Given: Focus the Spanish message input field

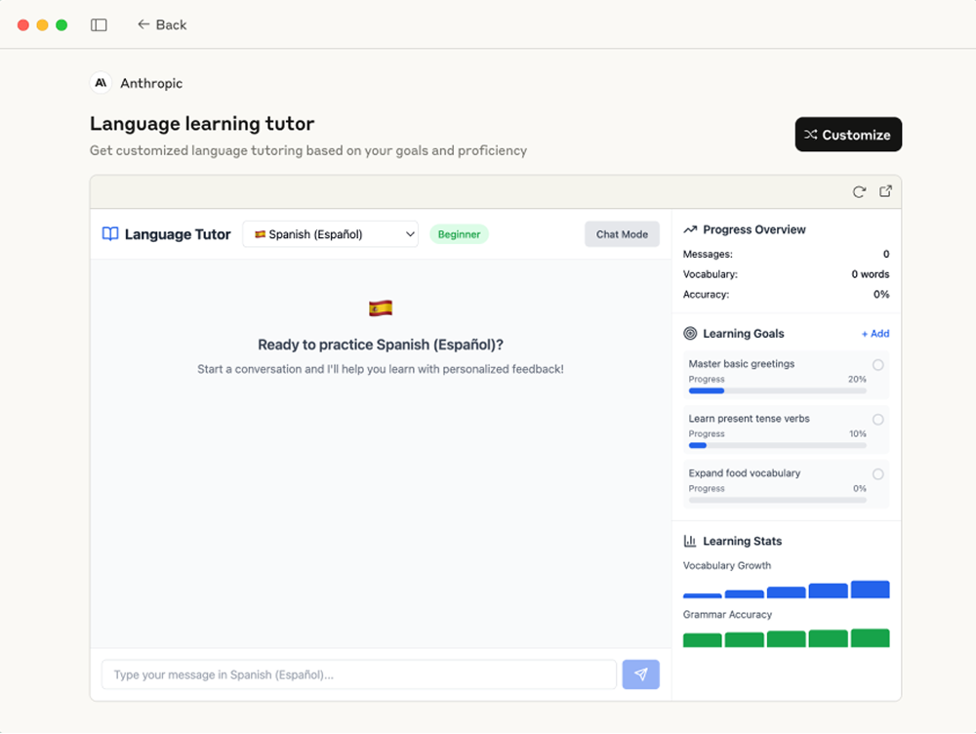Looking at the screenshot, I should 359,674.
